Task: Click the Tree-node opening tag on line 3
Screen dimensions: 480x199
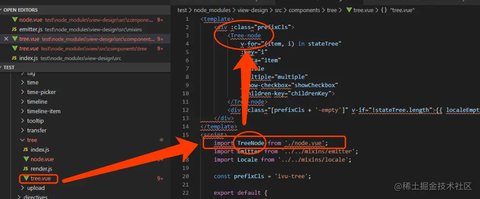Action: coord(244,35)
